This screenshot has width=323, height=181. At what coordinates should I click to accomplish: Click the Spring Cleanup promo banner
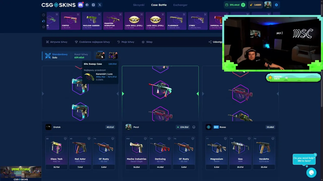coord(21,173)
